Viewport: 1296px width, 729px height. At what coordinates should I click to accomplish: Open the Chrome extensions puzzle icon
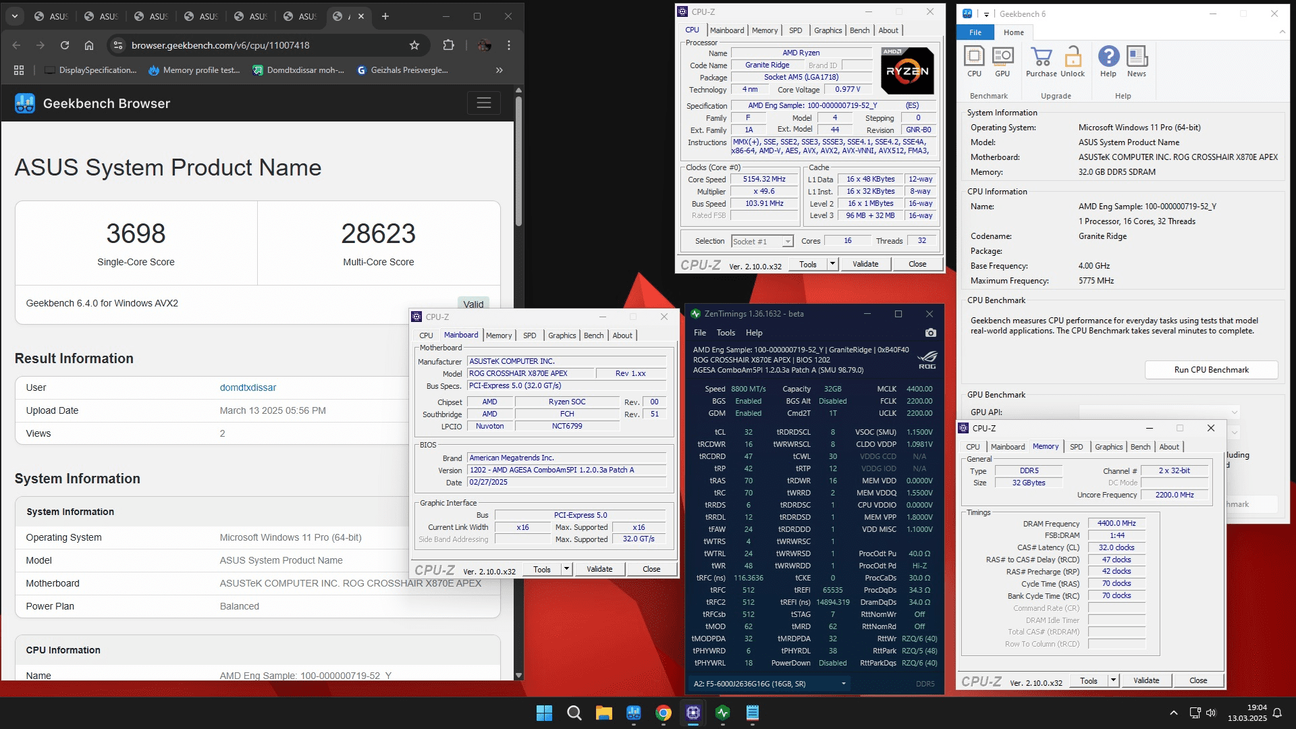click(448, 45)
